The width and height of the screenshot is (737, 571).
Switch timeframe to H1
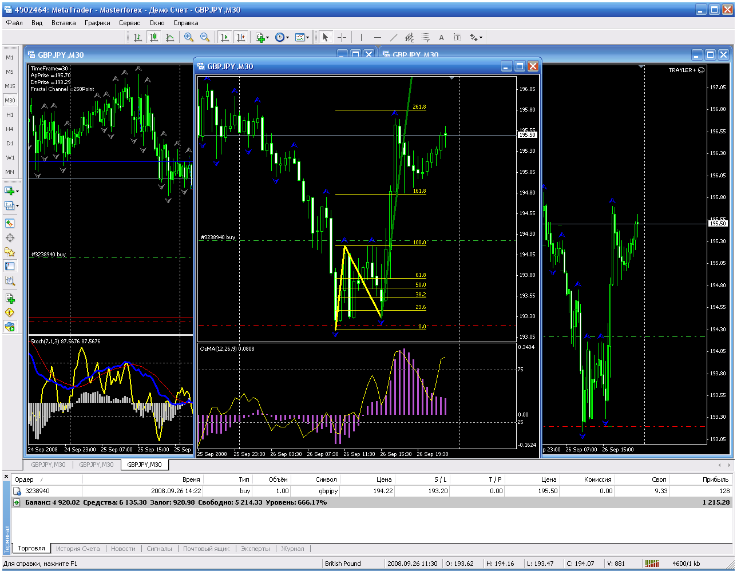10,115
